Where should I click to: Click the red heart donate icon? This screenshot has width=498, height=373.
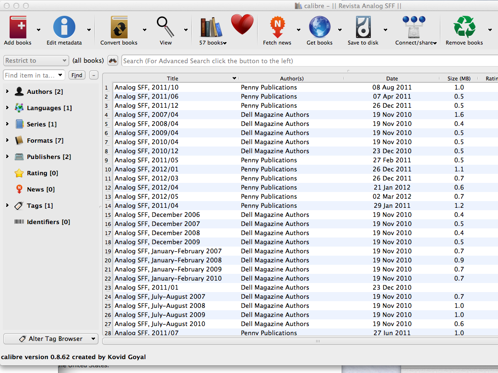coord(242,24)
